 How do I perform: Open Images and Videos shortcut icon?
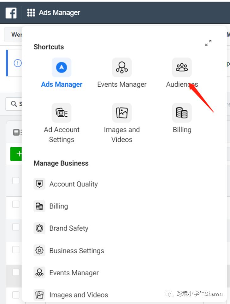coord(122,113)
